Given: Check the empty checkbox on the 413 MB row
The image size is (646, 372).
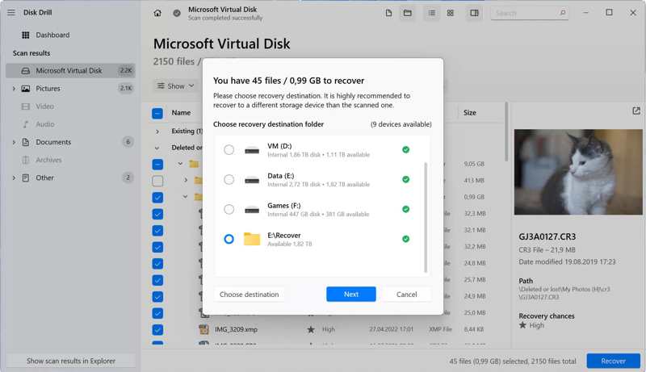Looking at the screenshot, I should pyautogui.click(x=157, y=181).
